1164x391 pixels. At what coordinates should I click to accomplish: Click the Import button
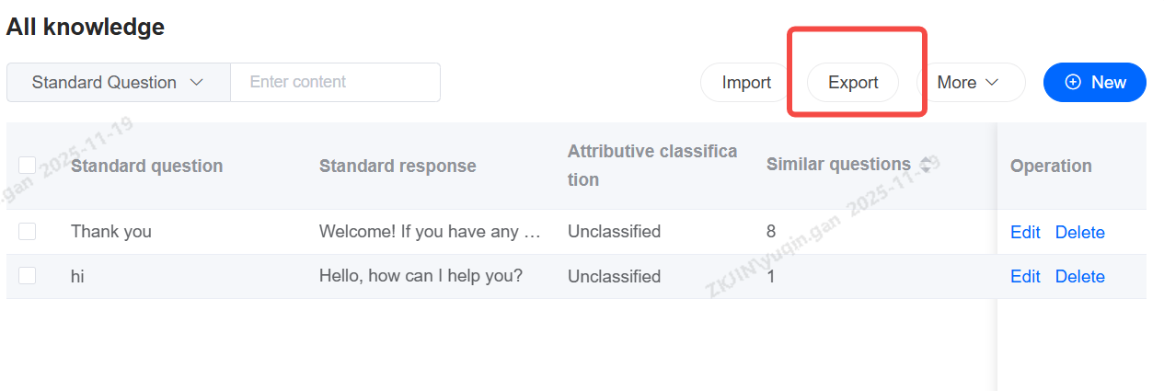pos(745,83)
